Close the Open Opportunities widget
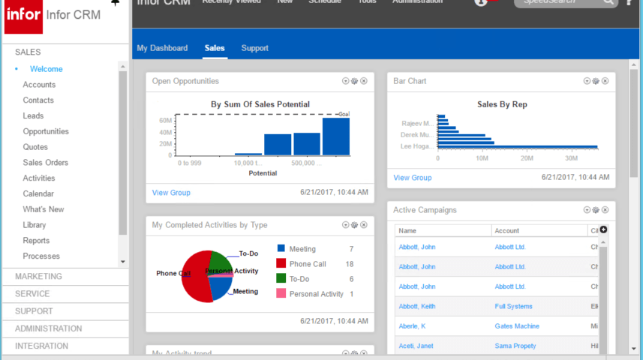The width and height of the screenshot is (643, 360). (364, 81)
